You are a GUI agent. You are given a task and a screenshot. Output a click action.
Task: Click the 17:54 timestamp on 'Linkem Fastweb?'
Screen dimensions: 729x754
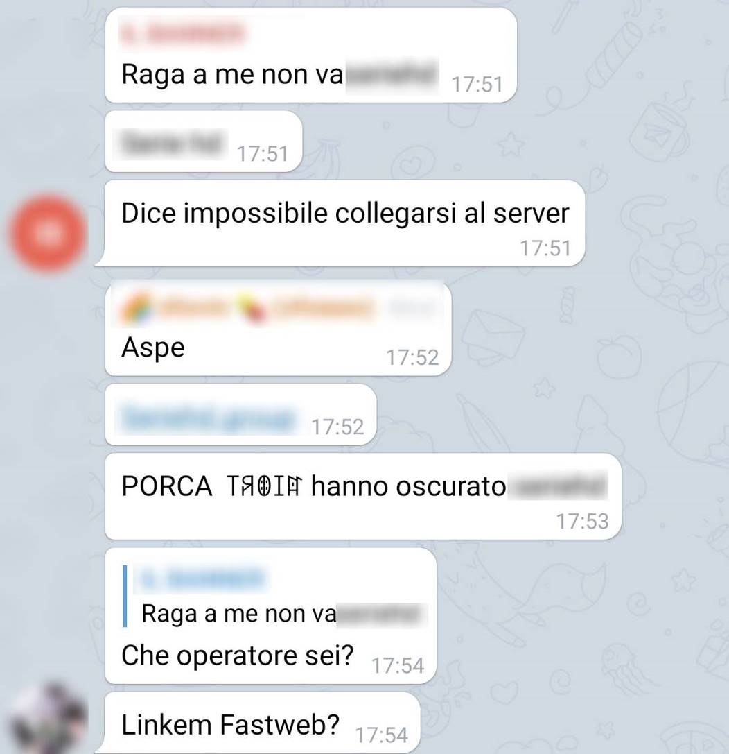click(381, 735)
